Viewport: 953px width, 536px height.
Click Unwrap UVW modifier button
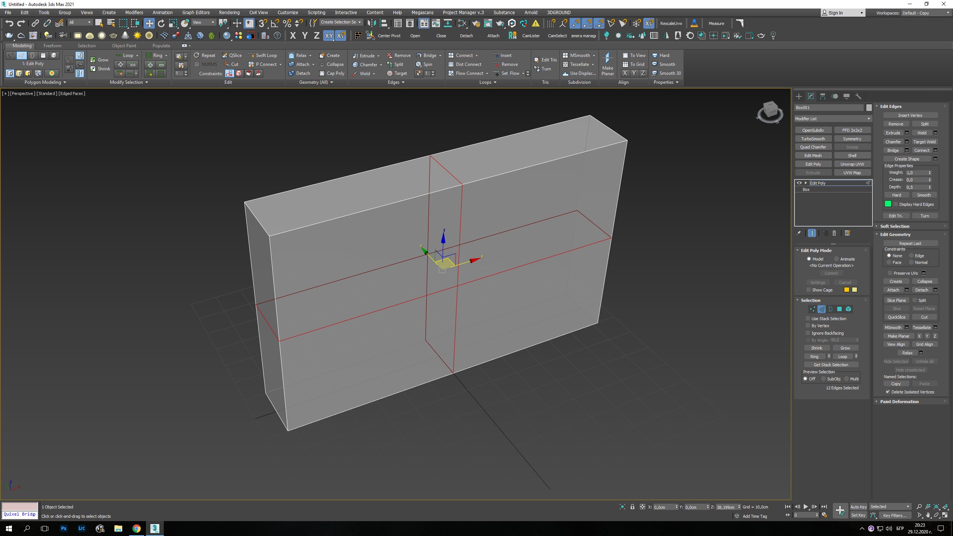coord(852,164)
